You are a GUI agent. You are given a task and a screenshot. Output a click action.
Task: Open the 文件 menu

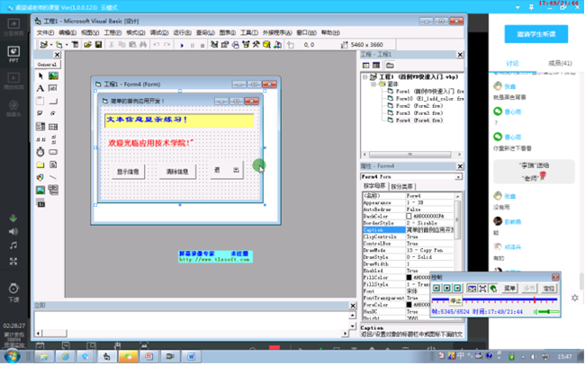[x=45, y=32]
